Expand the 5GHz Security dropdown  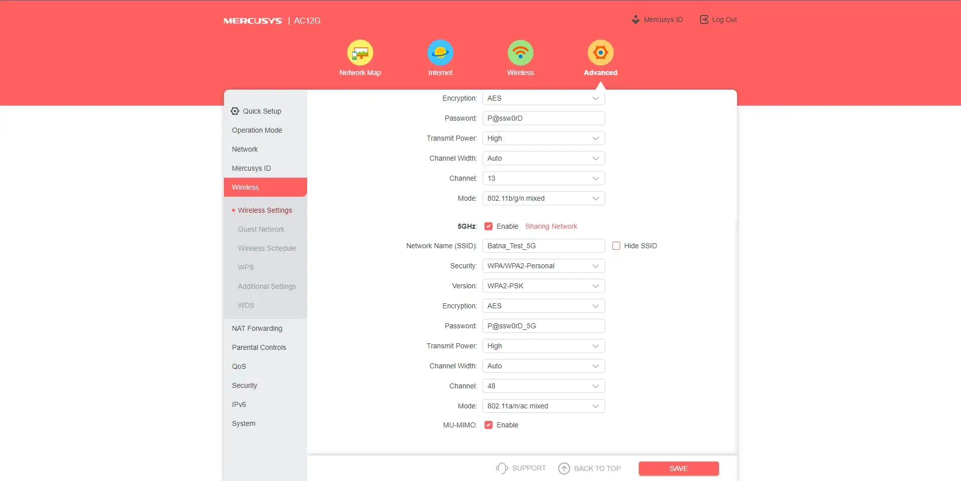point(543,266)
